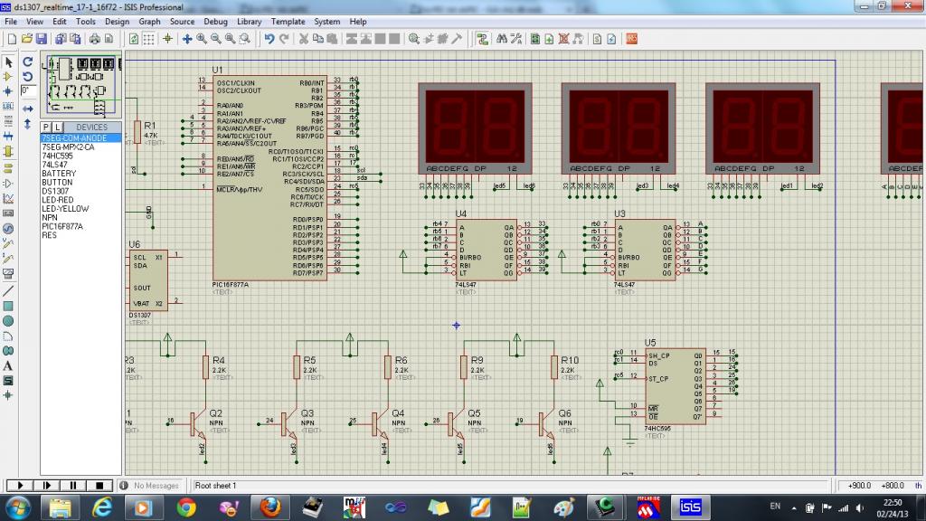Open Firefox from the Windows taskbar

coord(270,507)
